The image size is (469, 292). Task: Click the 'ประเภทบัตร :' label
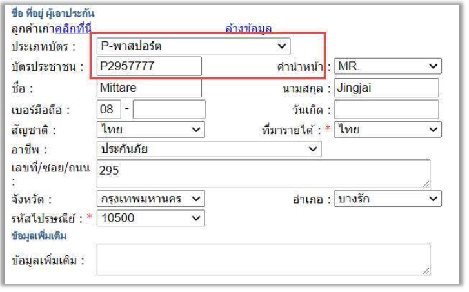43,46
